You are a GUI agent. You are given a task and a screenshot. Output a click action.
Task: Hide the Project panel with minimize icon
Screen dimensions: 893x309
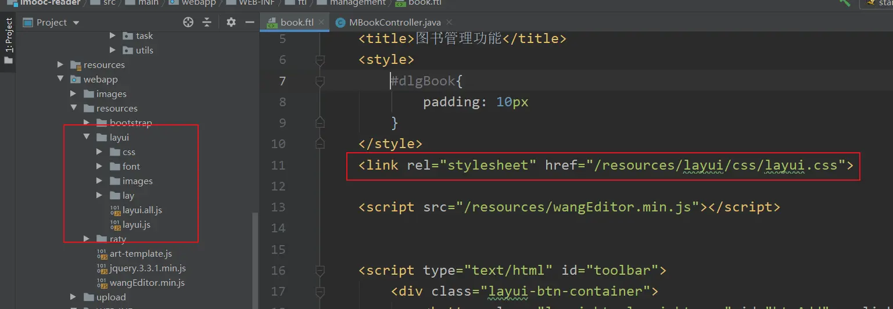click(x=250, y=23)
